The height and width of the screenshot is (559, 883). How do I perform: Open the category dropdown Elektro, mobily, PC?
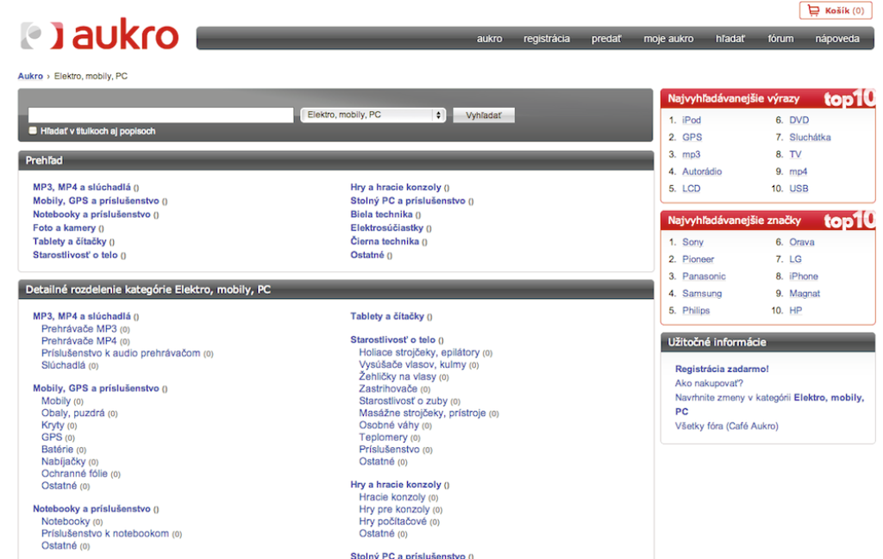coord(373,115)
